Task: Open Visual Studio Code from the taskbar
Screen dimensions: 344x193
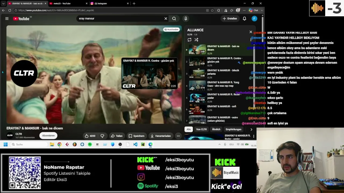Action: tap(135, 144)
